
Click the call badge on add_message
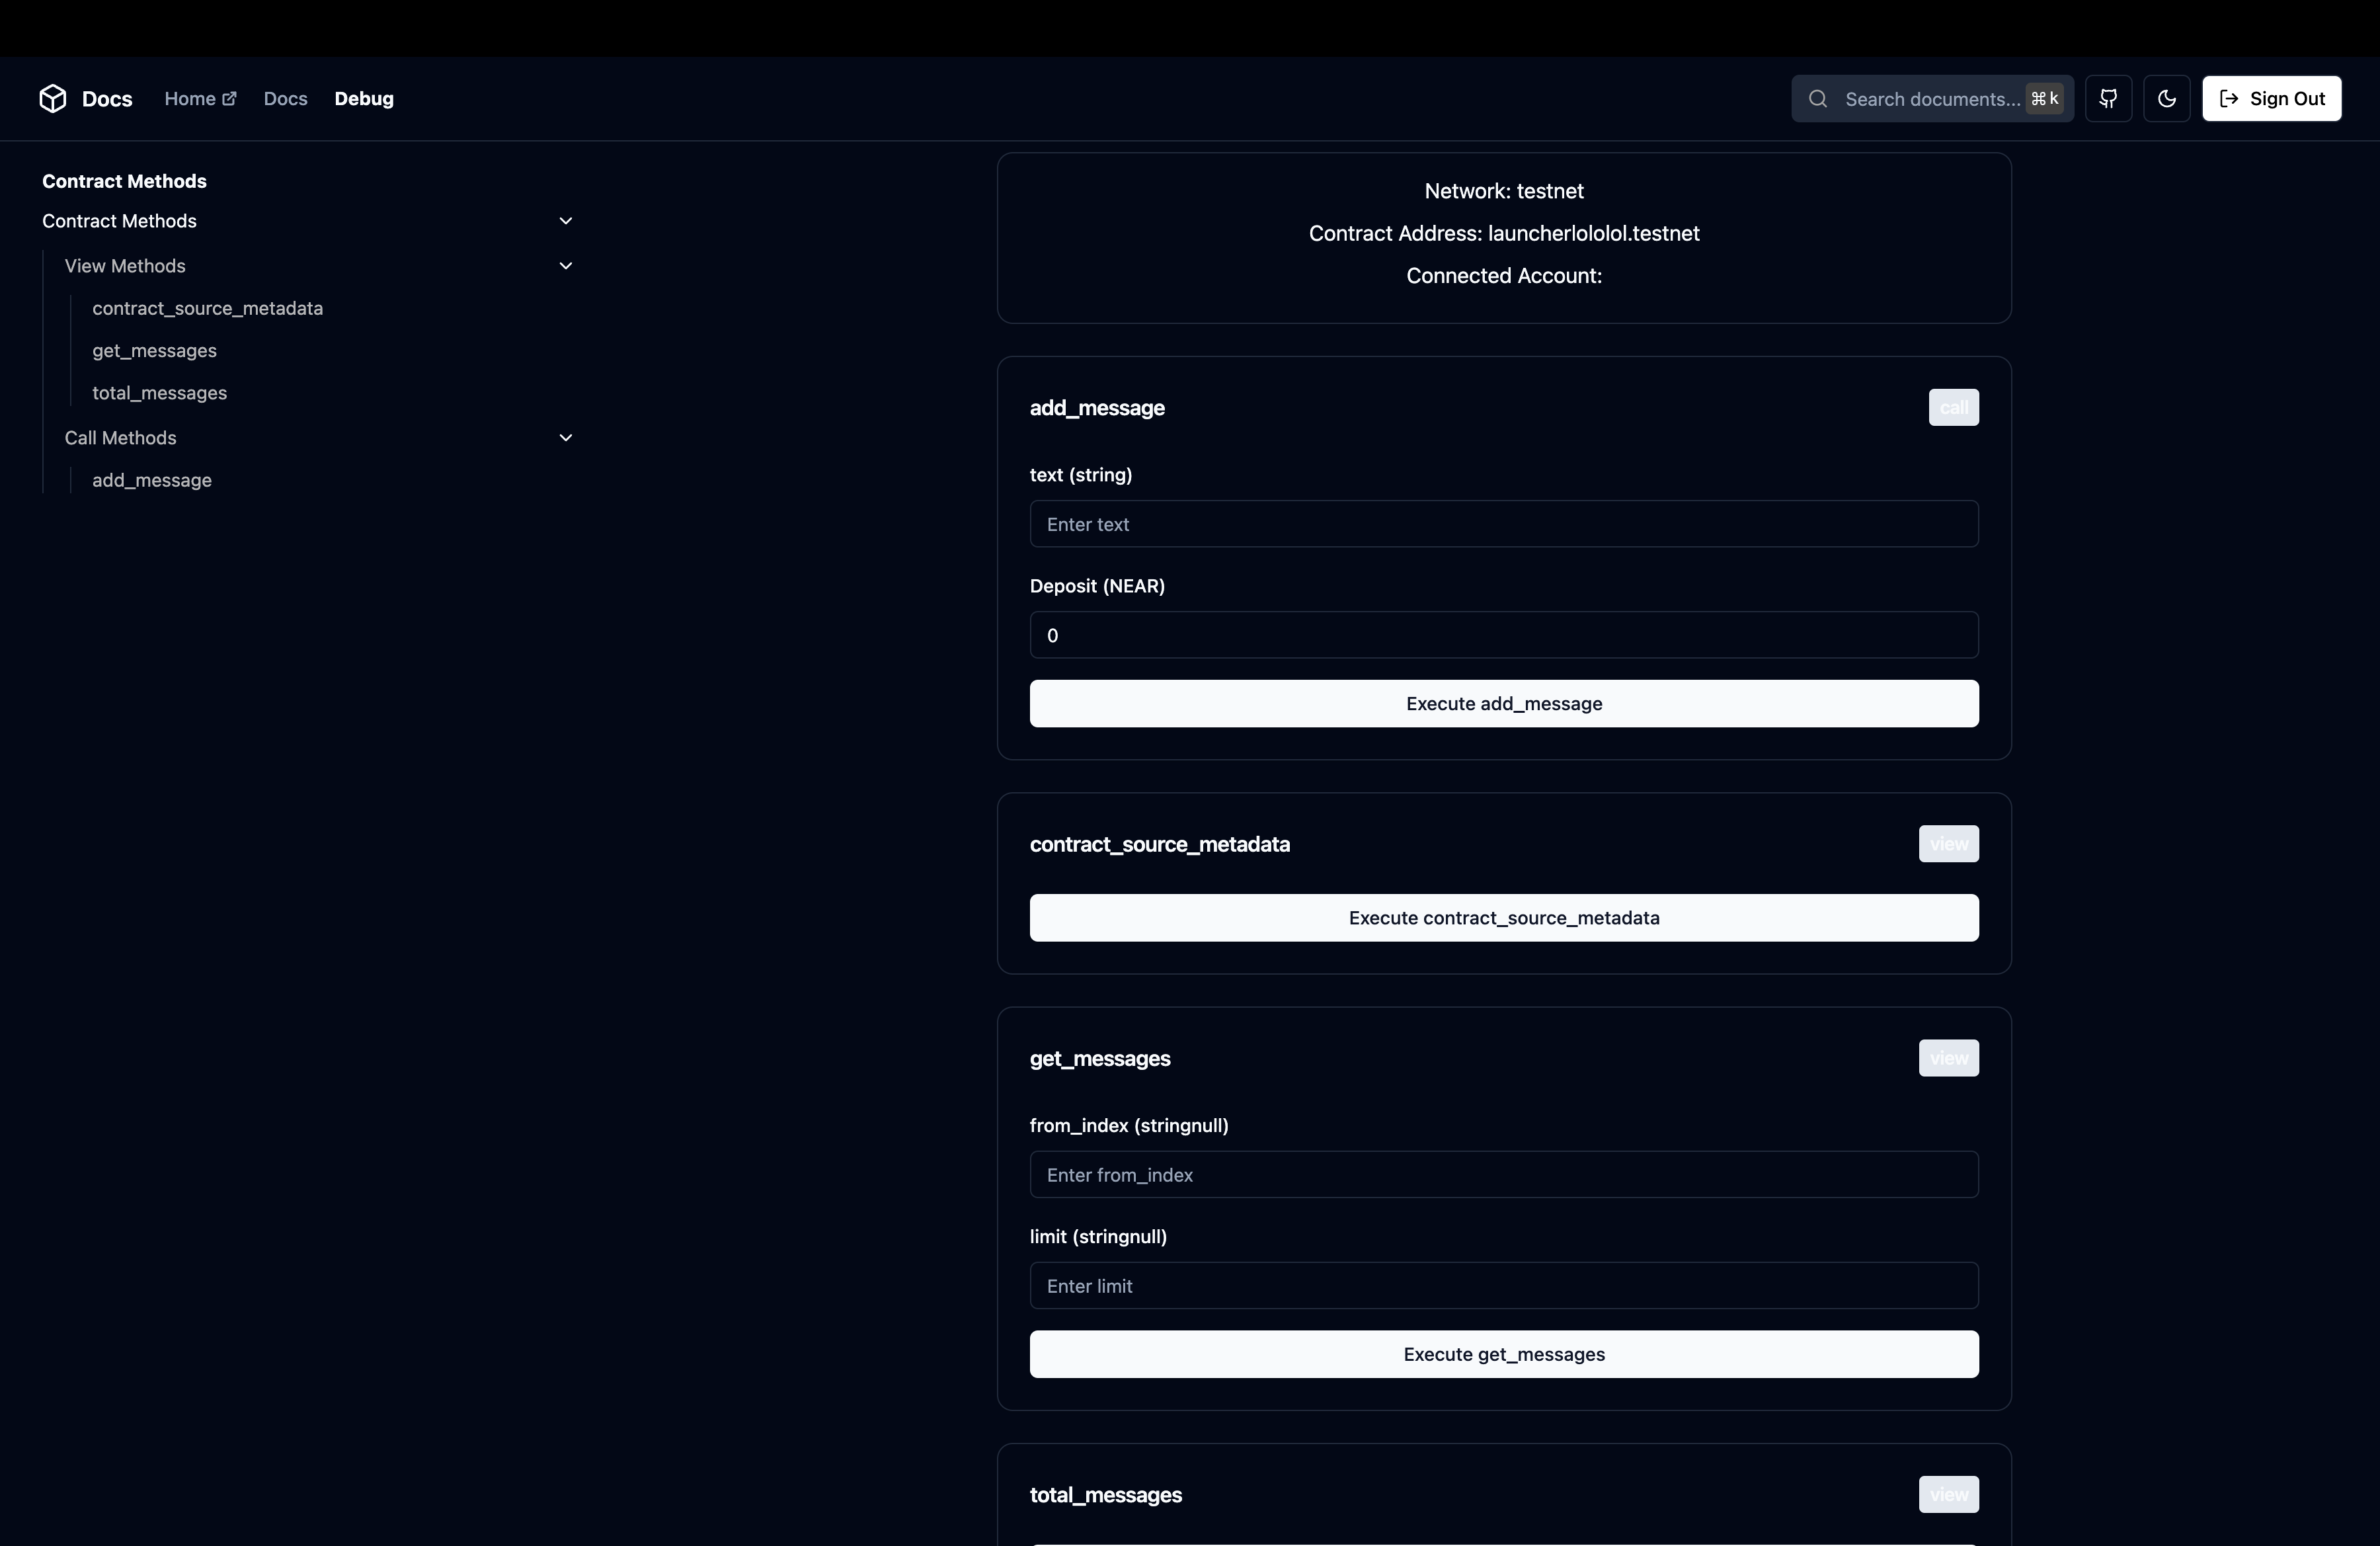[x=1952, y=407]
